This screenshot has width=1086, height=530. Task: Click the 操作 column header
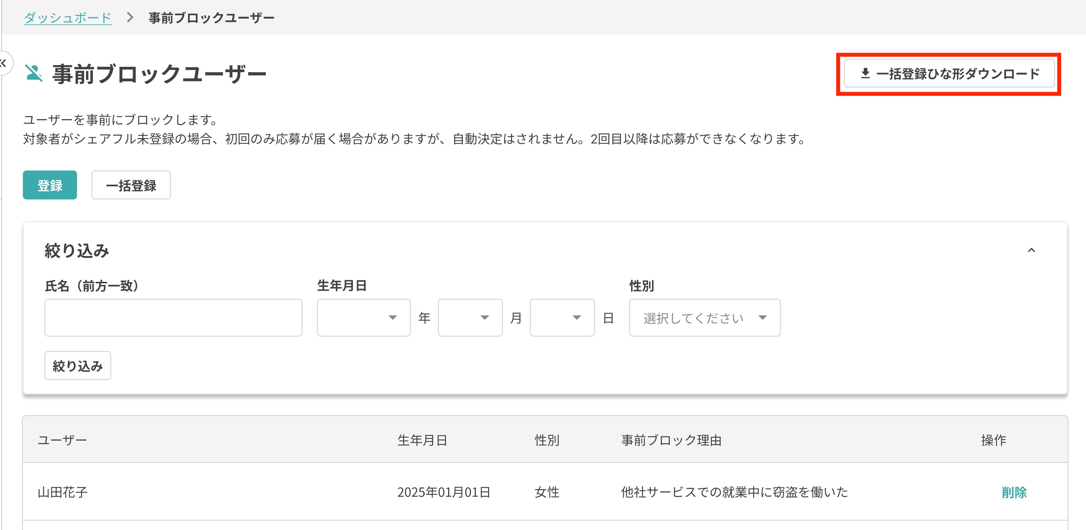coord(993,440)
